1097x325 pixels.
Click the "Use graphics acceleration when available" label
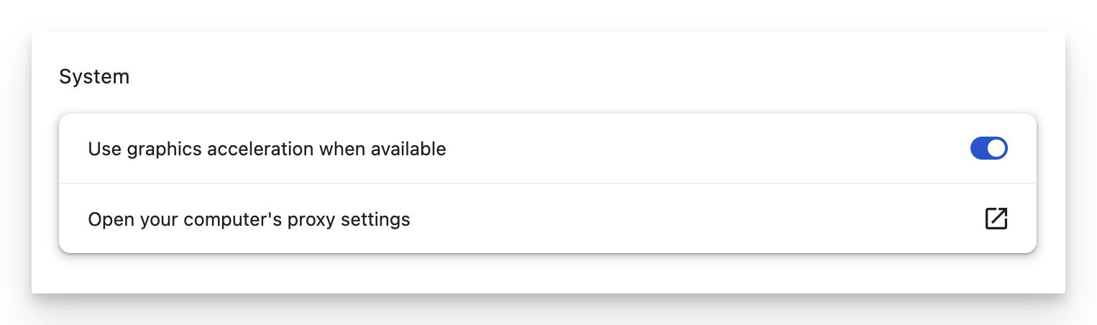point(267,149)
